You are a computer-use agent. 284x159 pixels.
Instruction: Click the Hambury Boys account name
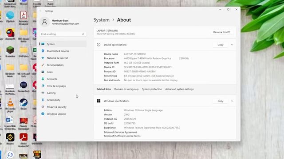pyautogui.click(x=60, y=21)
